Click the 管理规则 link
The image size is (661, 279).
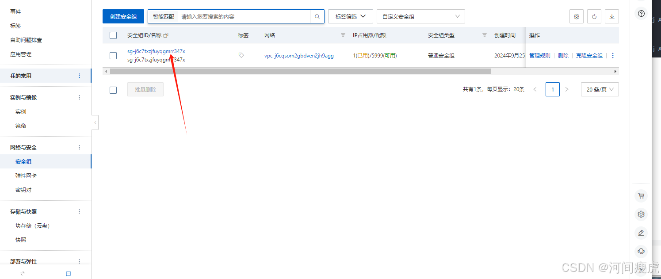click(539, 56)
